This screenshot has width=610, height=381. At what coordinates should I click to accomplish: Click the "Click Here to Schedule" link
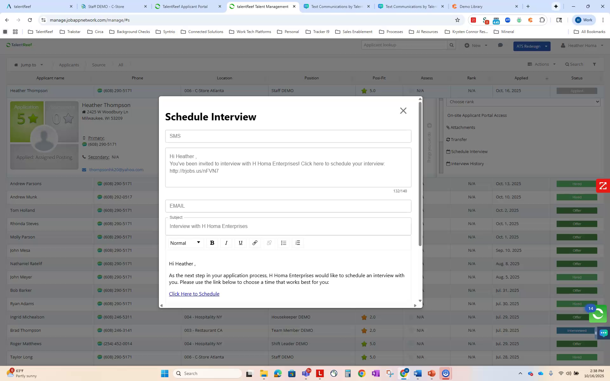(194, 294)
